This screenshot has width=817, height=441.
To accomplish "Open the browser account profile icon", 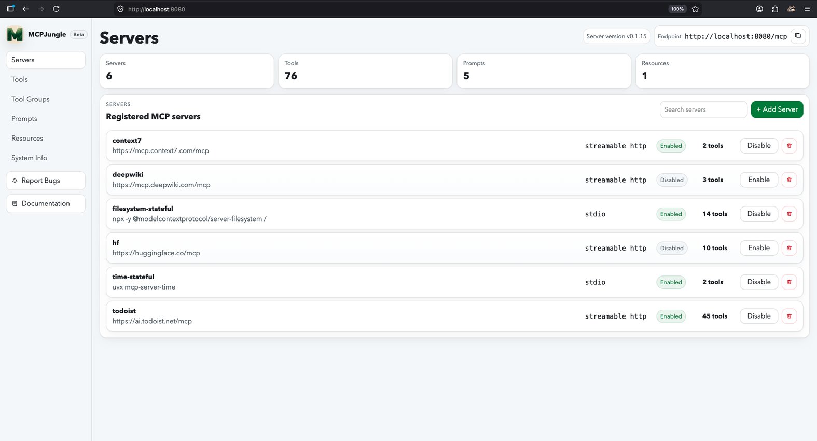I will pyautogui.click(x=759, y=9).
